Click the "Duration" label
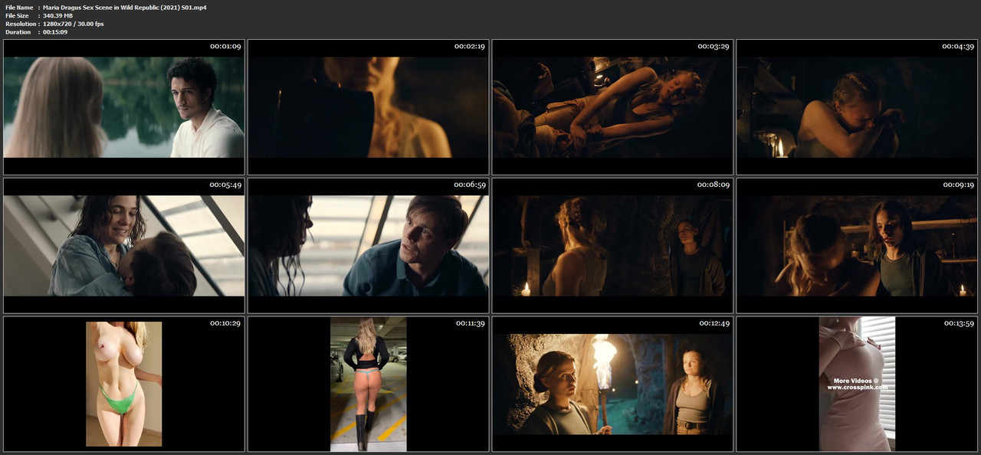This screenshot has width=981, height=455. coord(18,32)
